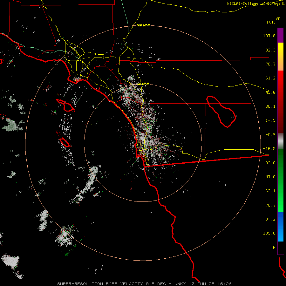286x286 pixels.
Task: Click the -32.0 velocity scale value
Action: (x=269, y=163)
